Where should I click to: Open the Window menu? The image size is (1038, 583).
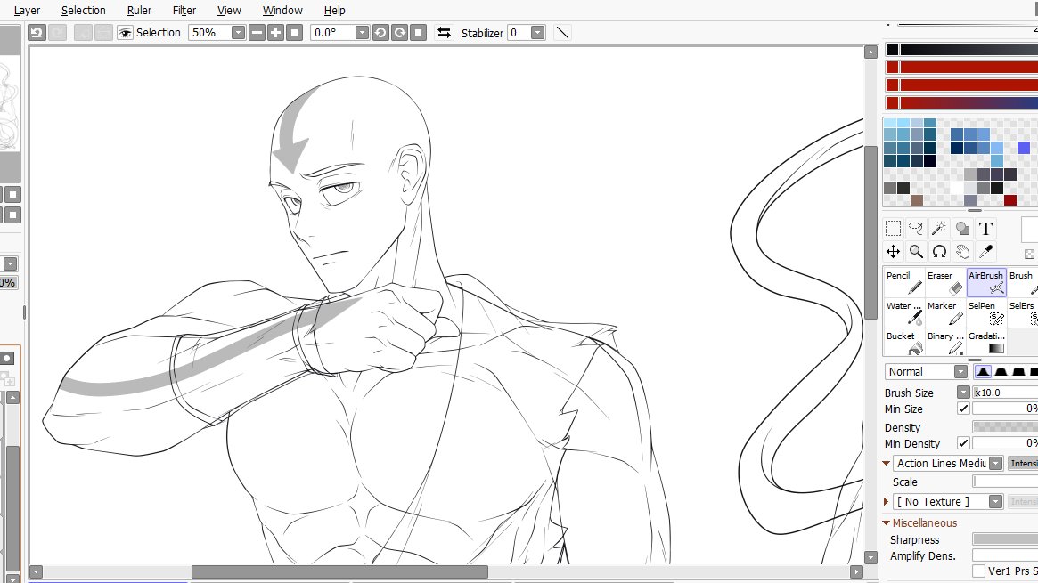pyautogui.click(x=282, y=11)
